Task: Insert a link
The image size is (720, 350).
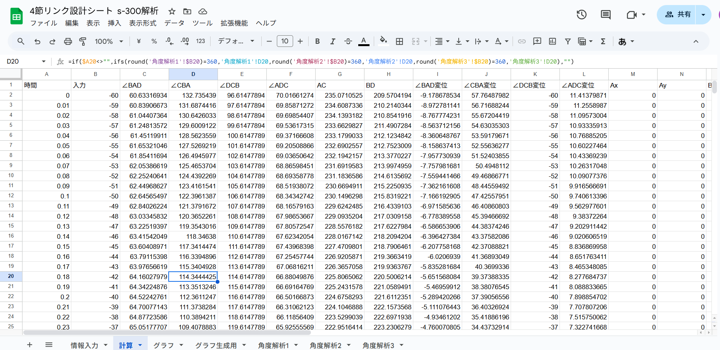Action: click(522, 41)
